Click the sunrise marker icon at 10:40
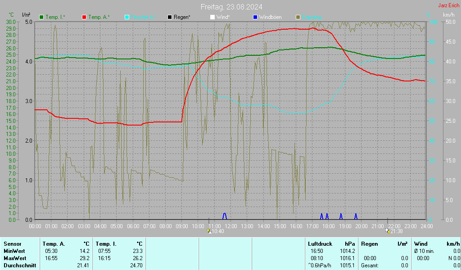Image resolution: width=461 pixels, height=270 pixels. (209, 231)
